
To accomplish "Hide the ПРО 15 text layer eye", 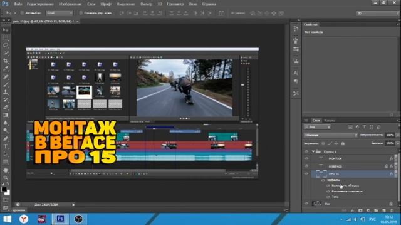I will (x=306, y=174).
